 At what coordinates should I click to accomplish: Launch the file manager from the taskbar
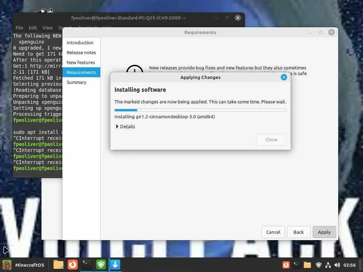click(58, 265)
